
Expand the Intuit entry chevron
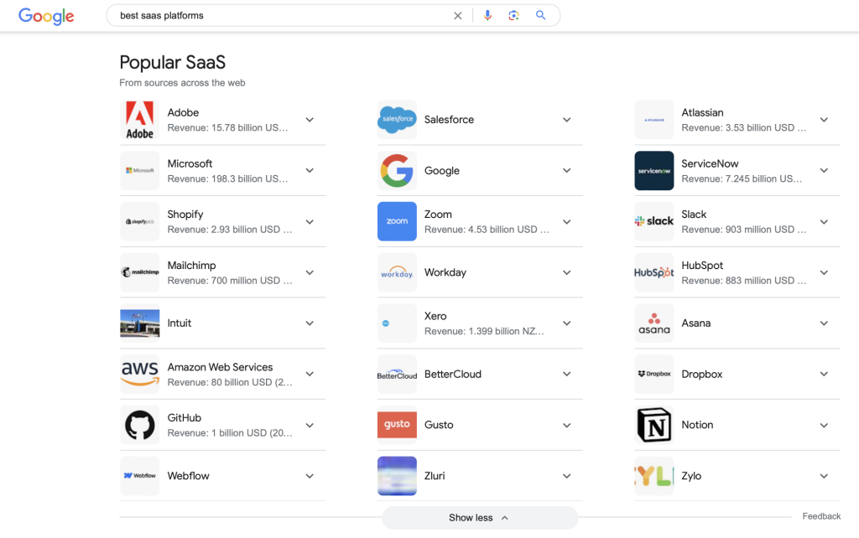[310, 323]
